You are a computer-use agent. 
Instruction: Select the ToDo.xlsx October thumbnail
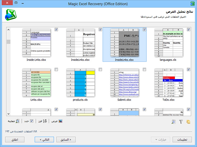(169, 83)
